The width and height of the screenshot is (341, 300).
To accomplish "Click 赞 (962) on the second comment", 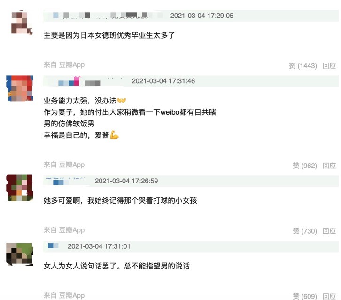I will click(x=305, y=166).
